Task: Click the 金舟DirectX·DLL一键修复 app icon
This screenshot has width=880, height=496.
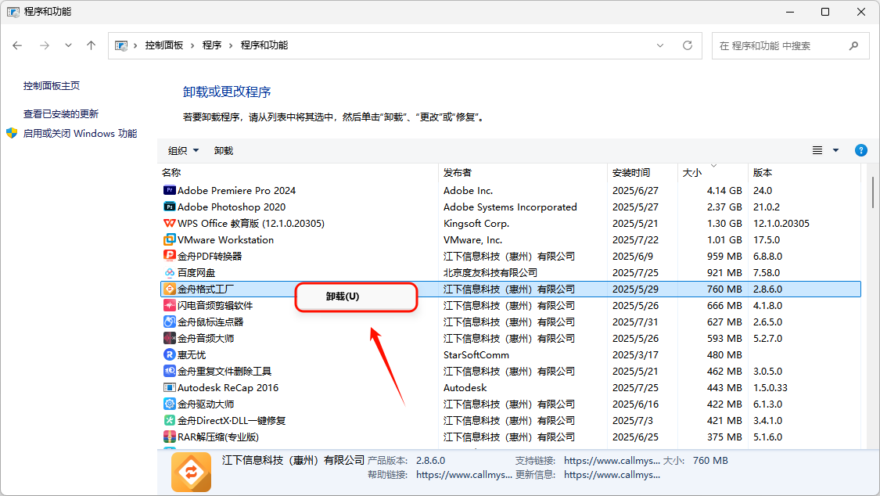Action: 169,420
